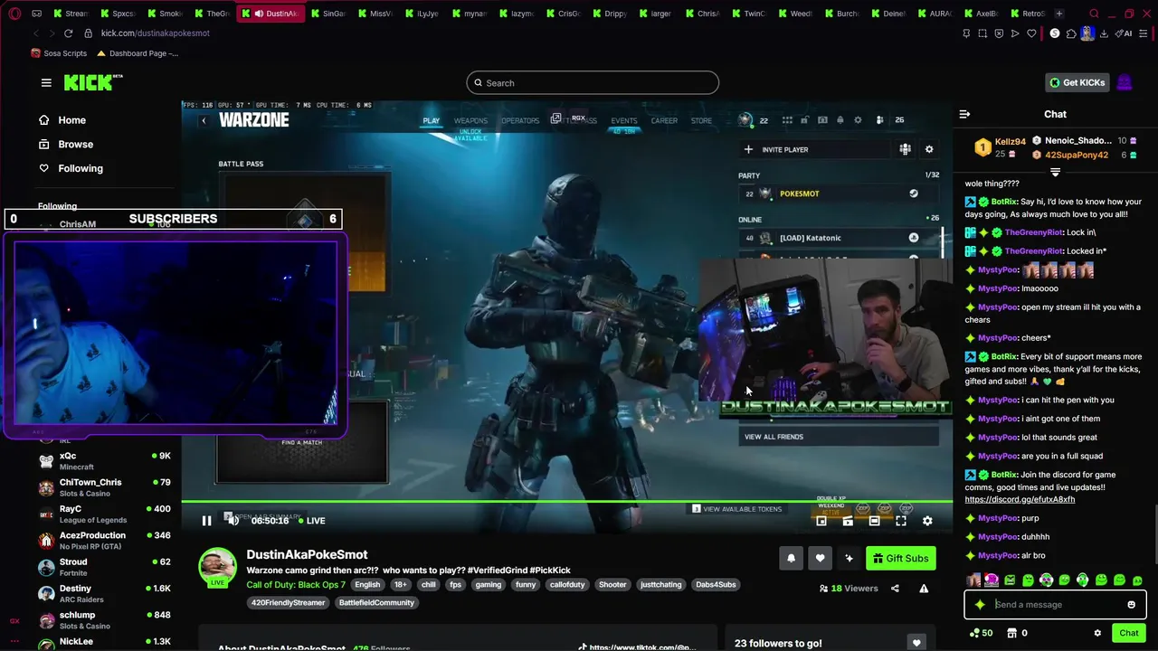Click browser search tabs magnifier
The height and width of the screenshot is (651, 1158).
pos(1094,14)
